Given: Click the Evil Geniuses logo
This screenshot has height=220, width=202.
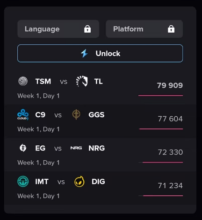Looking at the screenshot, I should point(23,148).
